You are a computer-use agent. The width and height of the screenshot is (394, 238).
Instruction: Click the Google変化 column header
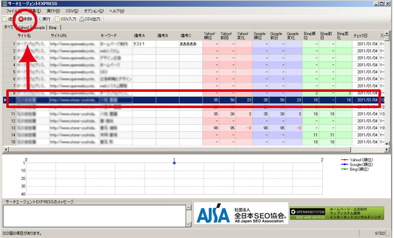(294, 36)
